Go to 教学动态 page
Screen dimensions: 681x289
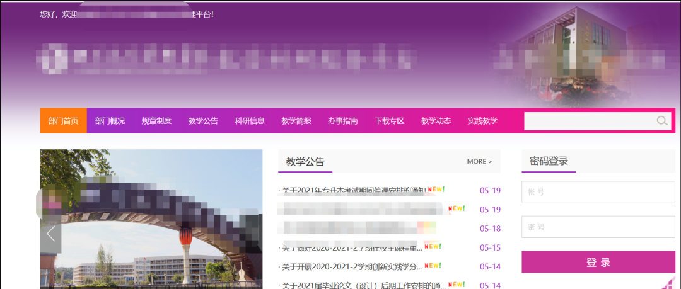click(436, 121)
